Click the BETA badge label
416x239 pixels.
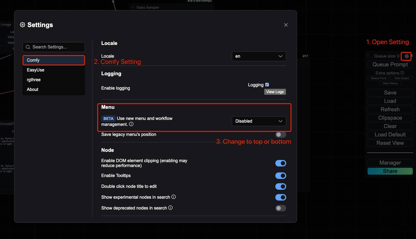tap(108, 119)
